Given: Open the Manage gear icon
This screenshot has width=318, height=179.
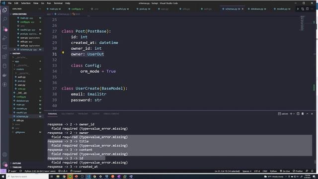Looking at the screenshot, I should click(4, 164).
